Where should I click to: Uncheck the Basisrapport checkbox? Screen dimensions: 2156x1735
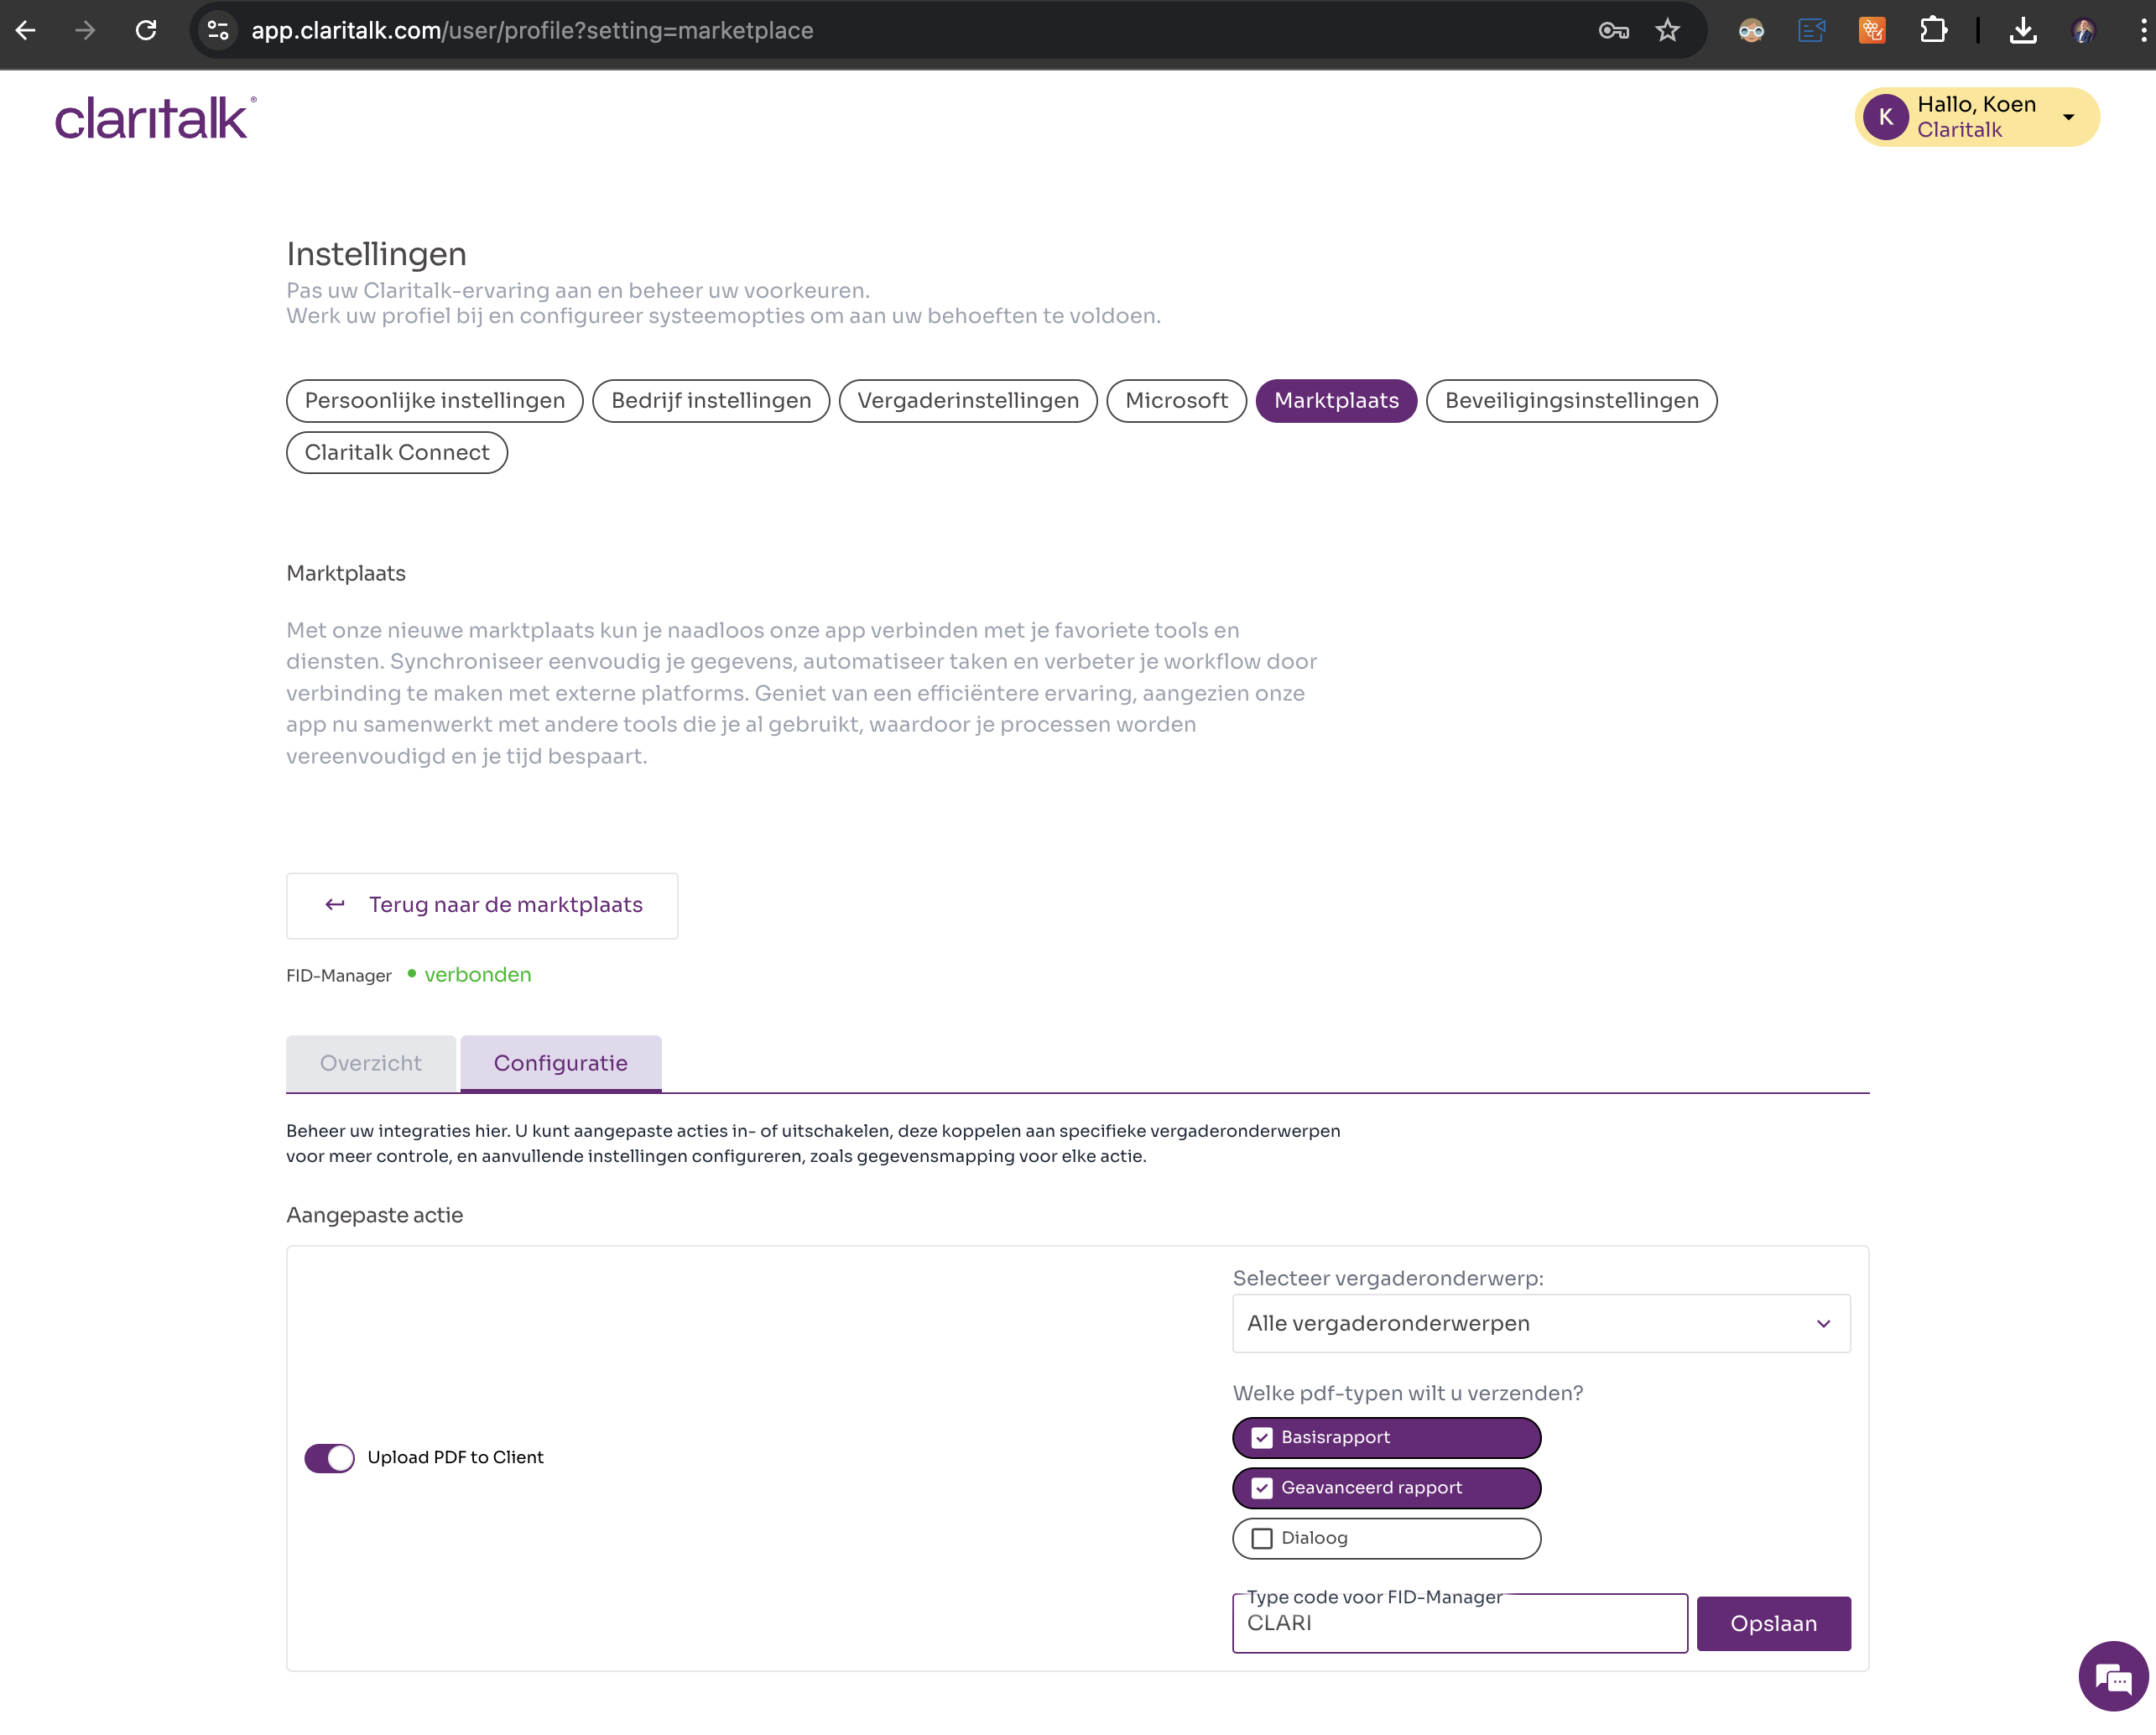click(1262, 1437)
